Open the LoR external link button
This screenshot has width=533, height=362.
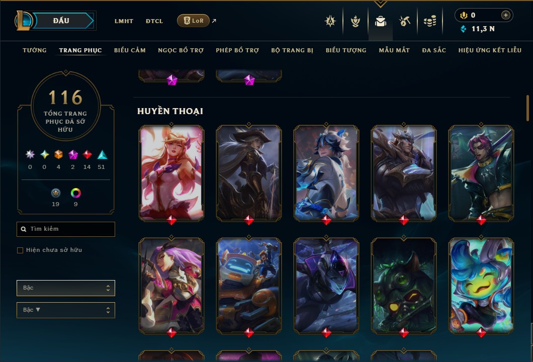tap(193, 21)
